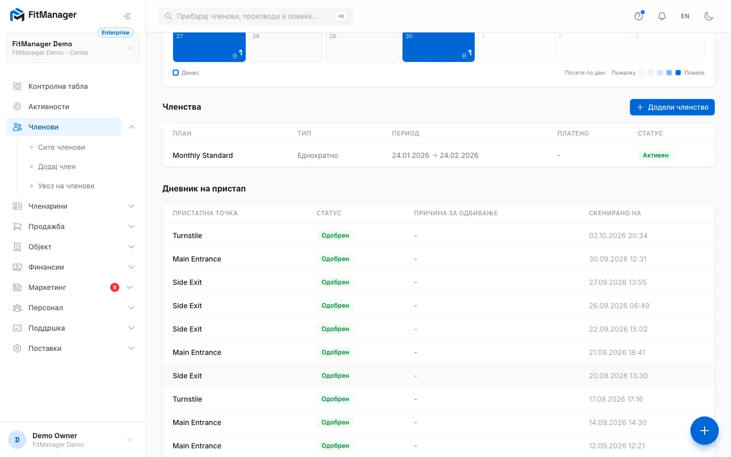Click the floating plus action button
This screenshot has width=731, height=457.
704,431
